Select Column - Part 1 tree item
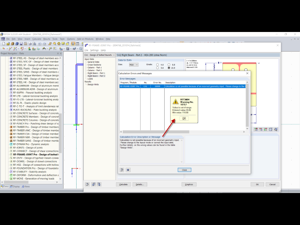The height and width of the screenshot is (225, 300). click(95, 67)
